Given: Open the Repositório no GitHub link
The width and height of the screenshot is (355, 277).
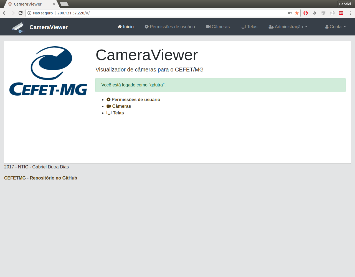Looking at the screenshot, I should coord(53,178).
